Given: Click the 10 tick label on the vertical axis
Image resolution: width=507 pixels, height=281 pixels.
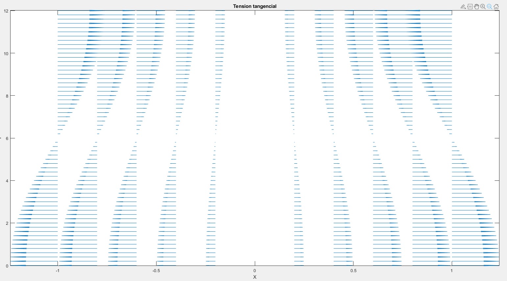Looking at the screenshot, I should [x=6, y=53].
